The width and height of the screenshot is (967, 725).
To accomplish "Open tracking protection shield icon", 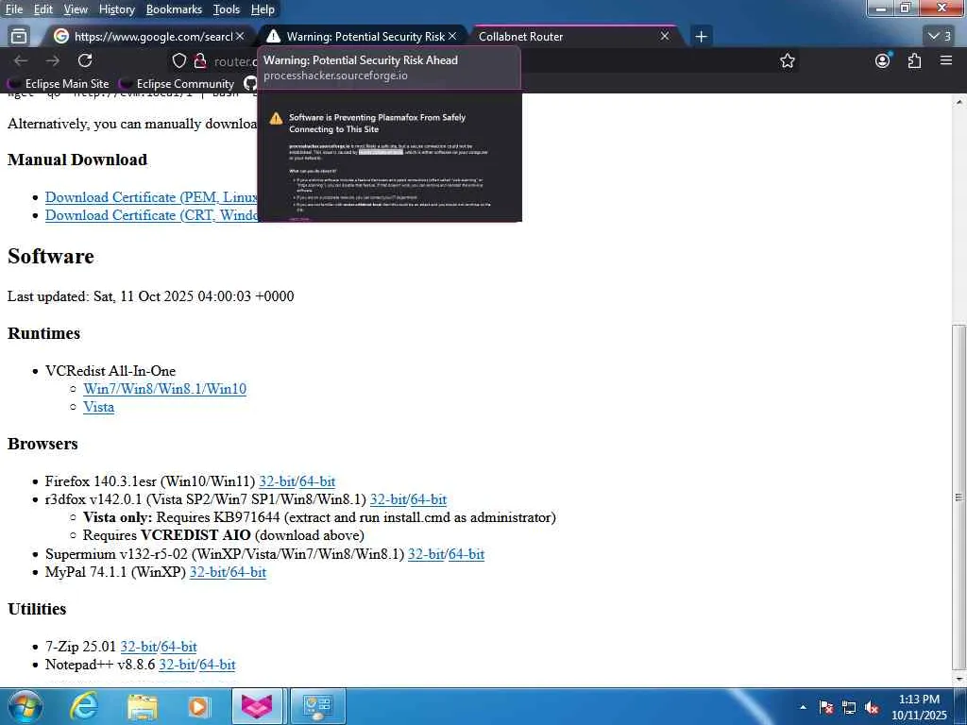I will [x=178, y=60].
